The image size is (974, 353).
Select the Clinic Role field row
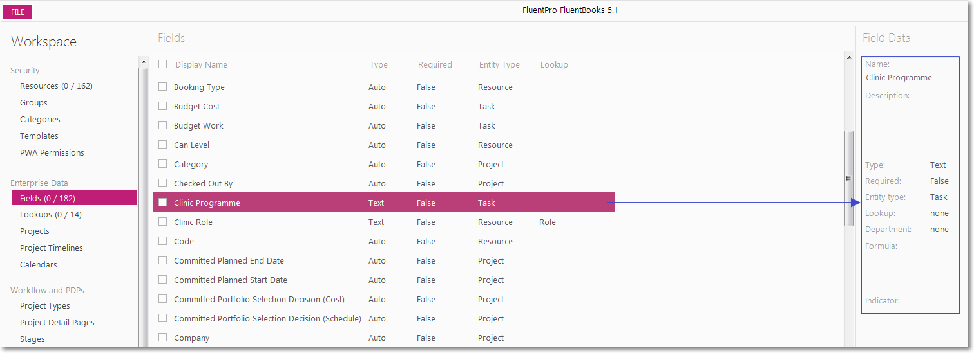click(383, 222)
